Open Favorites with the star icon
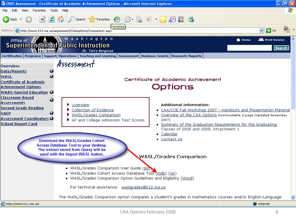 pyautogui.click(x=92, y=19)
